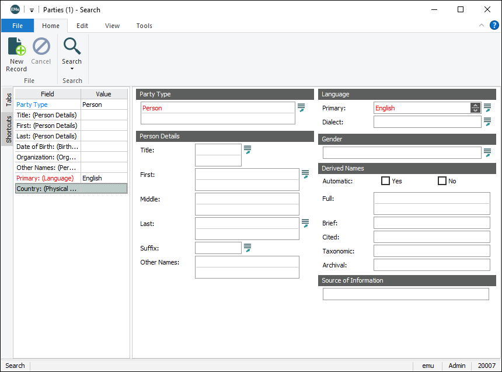Screen dimensions: 502x372
Task: Run the Search using the magnifier icon
Action: coord(71,46)
